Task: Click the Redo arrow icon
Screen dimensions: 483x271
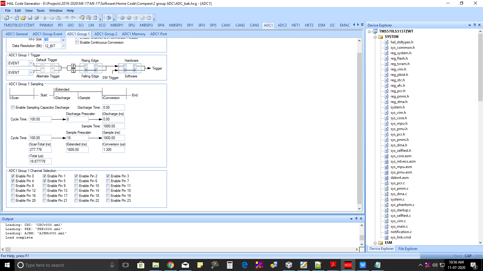Action: 73,18
